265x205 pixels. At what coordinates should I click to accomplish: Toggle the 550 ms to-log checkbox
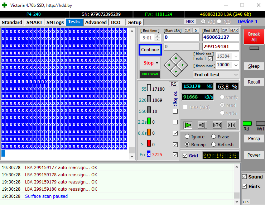[175, 111]
